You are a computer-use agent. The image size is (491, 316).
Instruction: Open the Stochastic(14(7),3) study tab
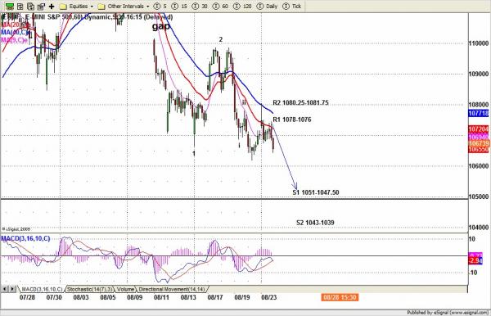90,289
